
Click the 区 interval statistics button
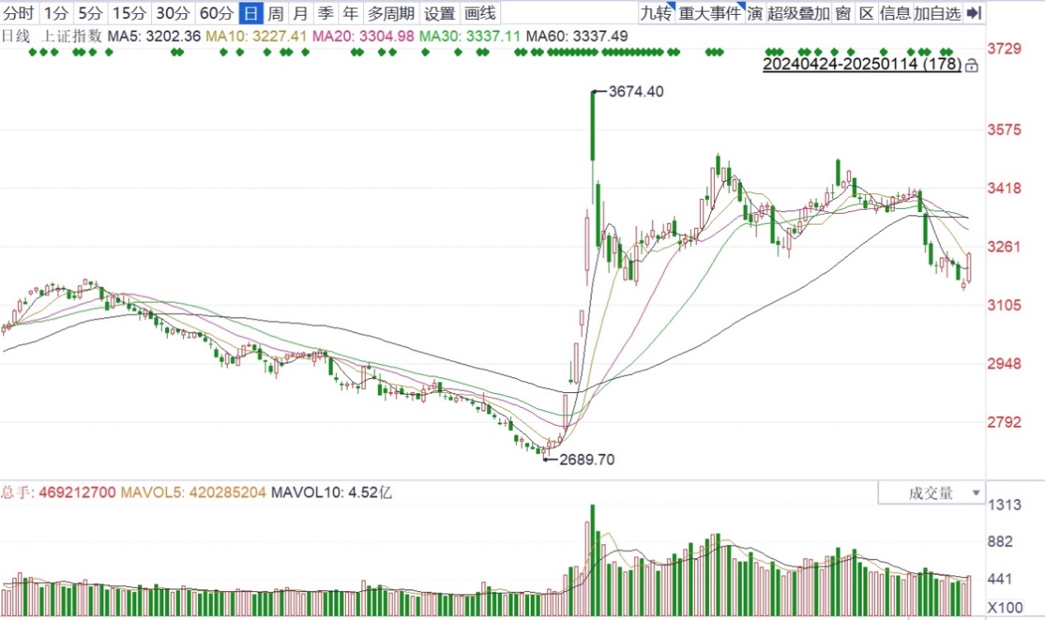pos(866,13)
